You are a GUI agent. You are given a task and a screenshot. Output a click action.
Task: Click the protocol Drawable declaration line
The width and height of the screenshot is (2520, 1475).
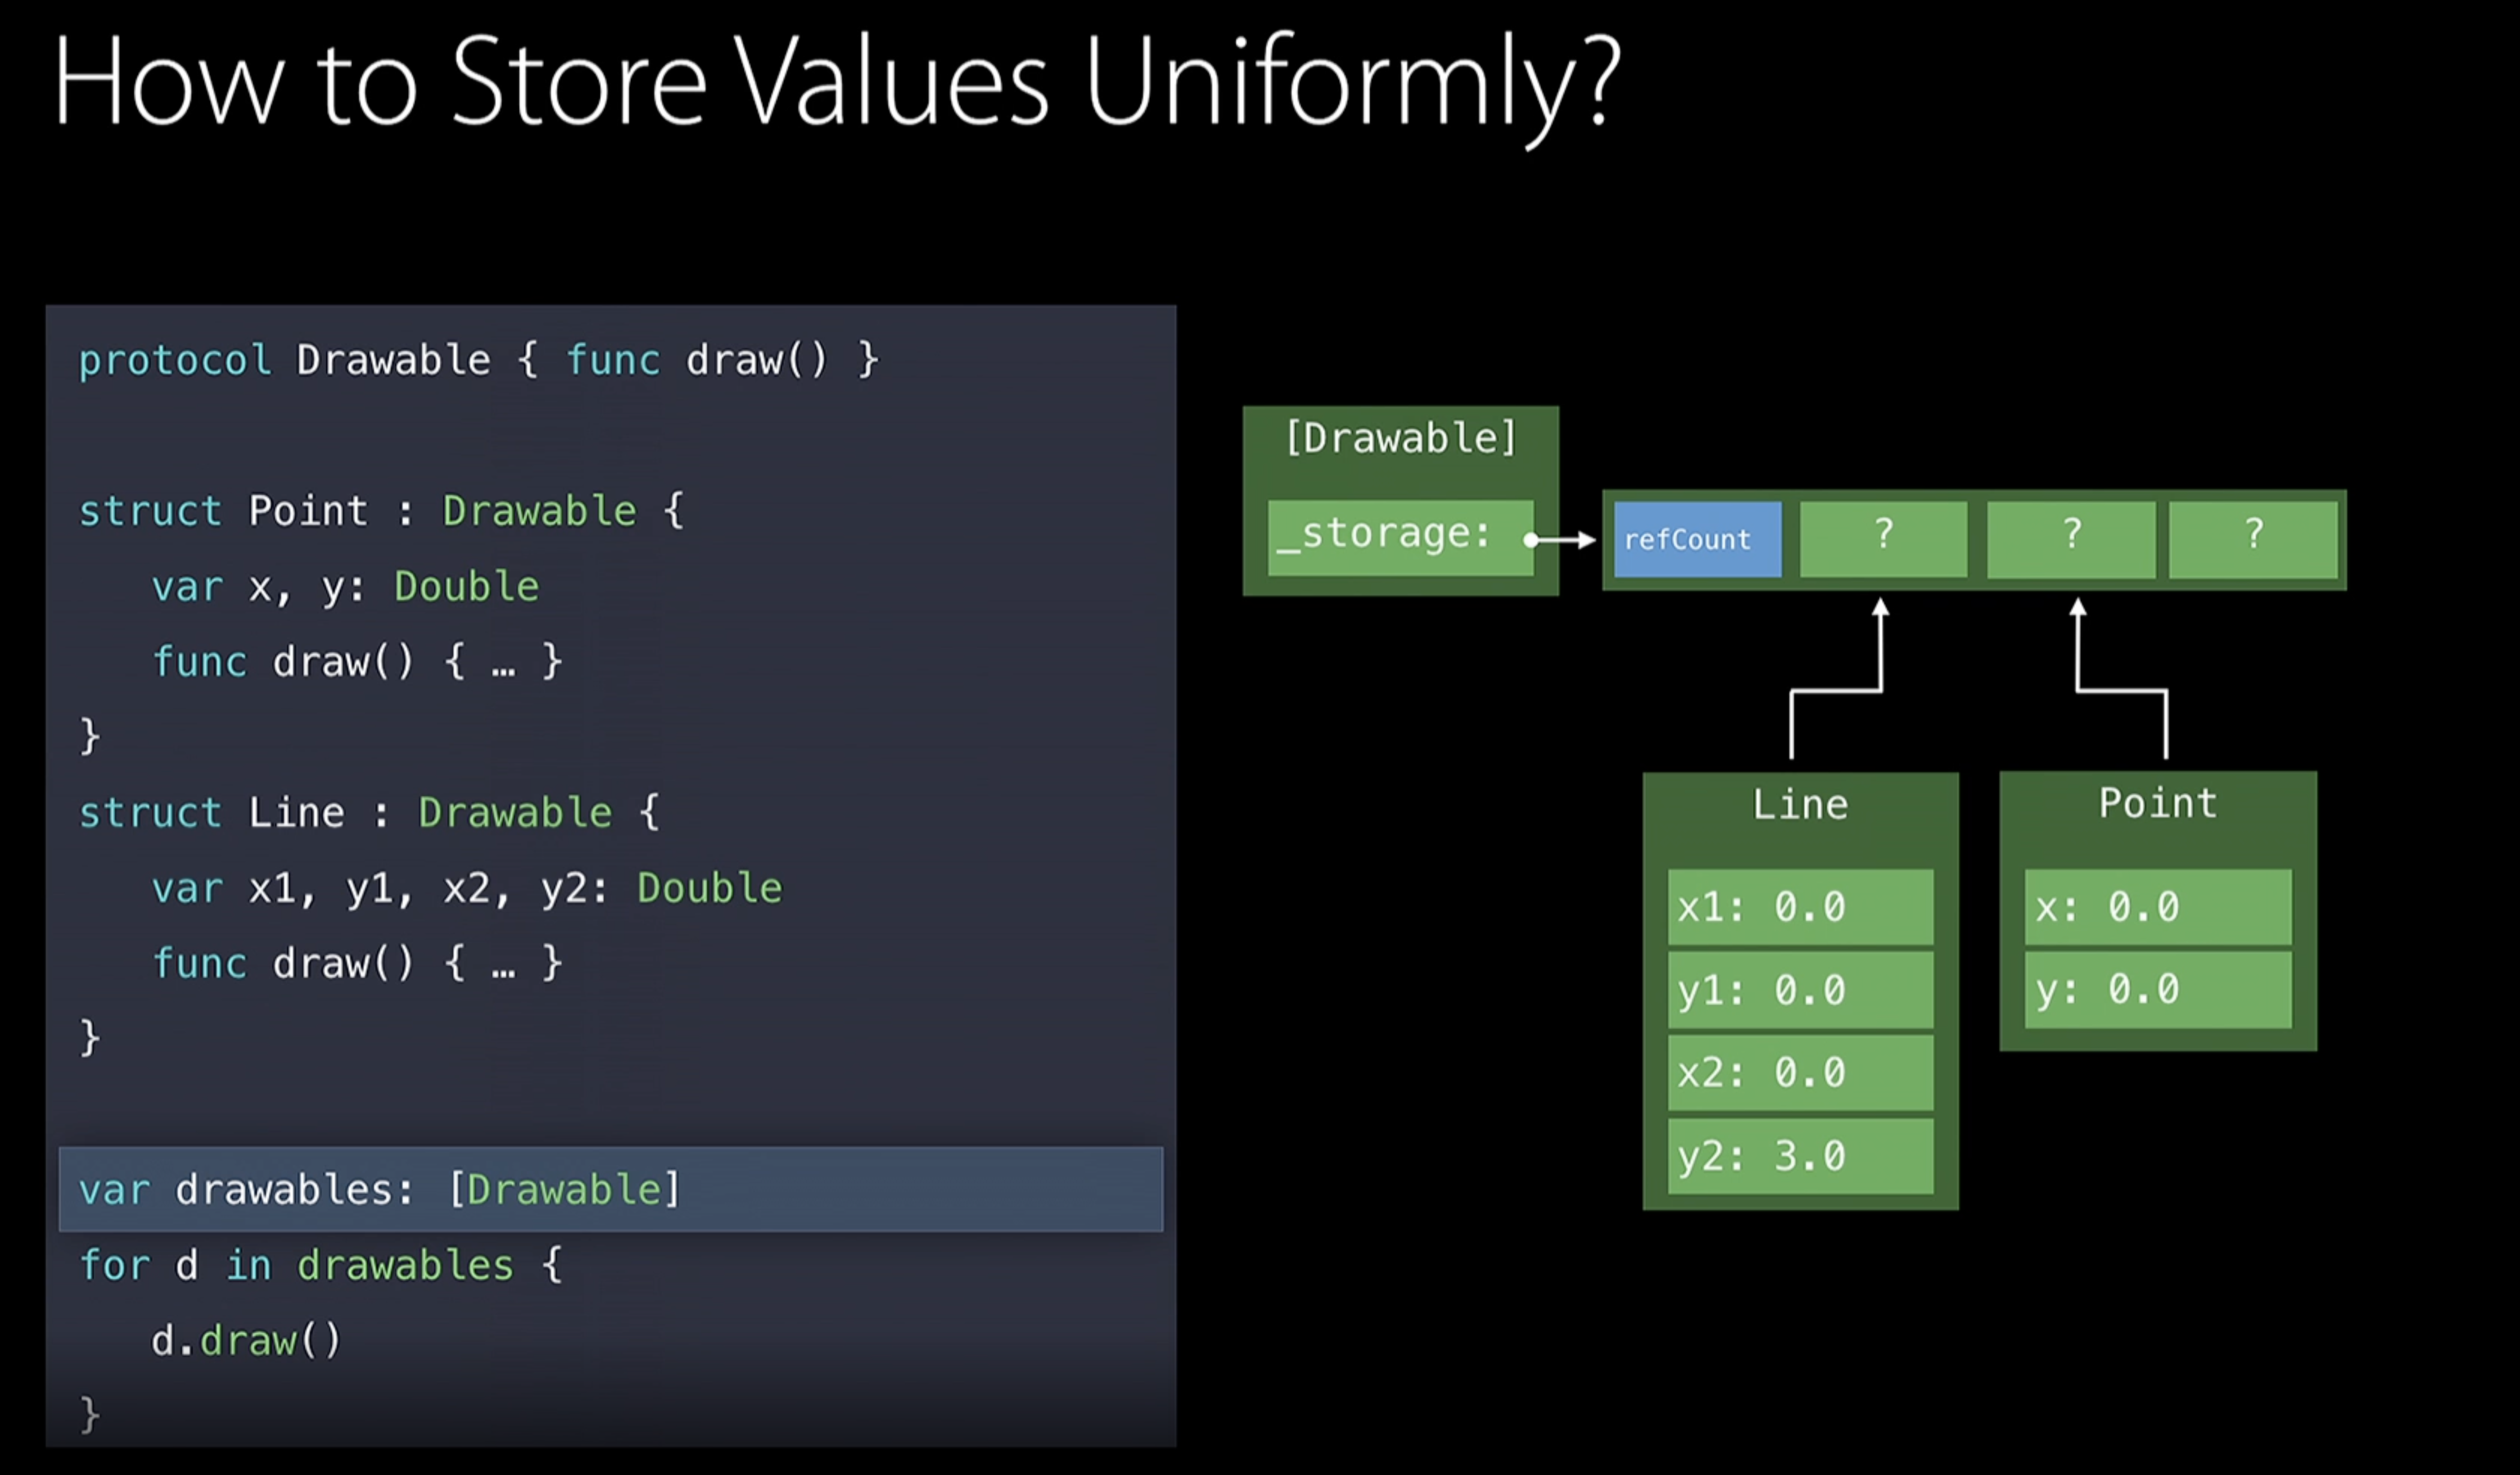click(x=478, y=360)
